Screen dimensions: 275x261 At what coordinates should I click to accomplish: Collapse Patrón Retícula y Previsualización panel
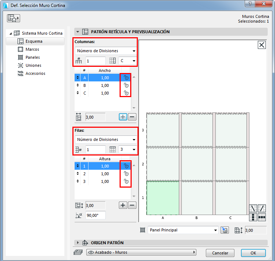tap(78, 32)
